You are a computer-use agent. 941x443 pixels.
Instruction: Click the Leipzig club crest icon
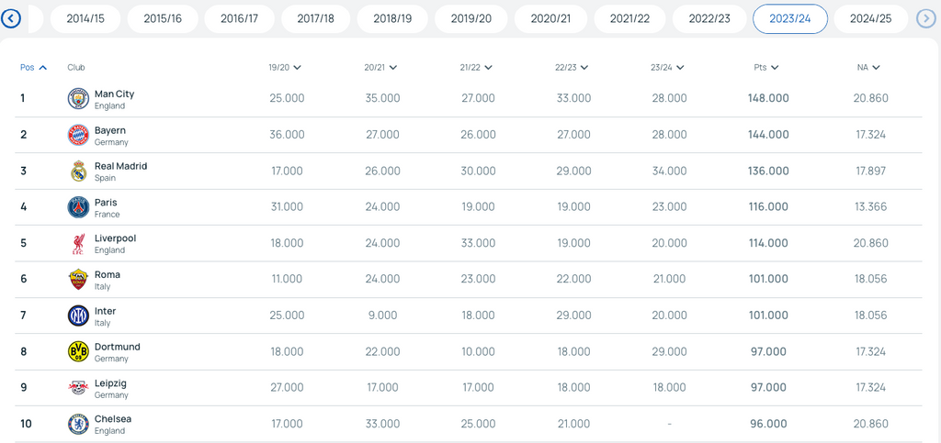[x=78, y=388]
